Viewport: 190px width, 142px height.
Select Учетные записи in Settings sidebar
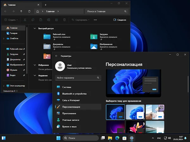click(78, 120)
